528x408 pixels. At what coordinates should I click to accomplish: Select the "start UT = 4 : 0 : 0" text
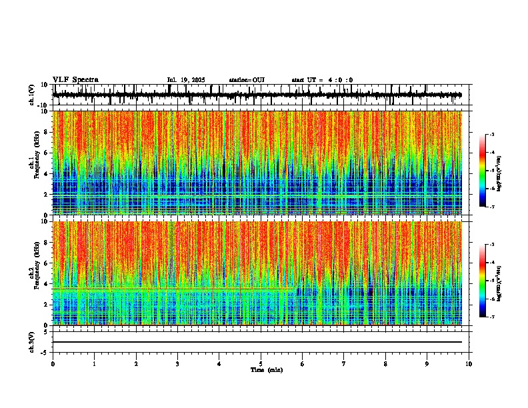click(322, 80)
